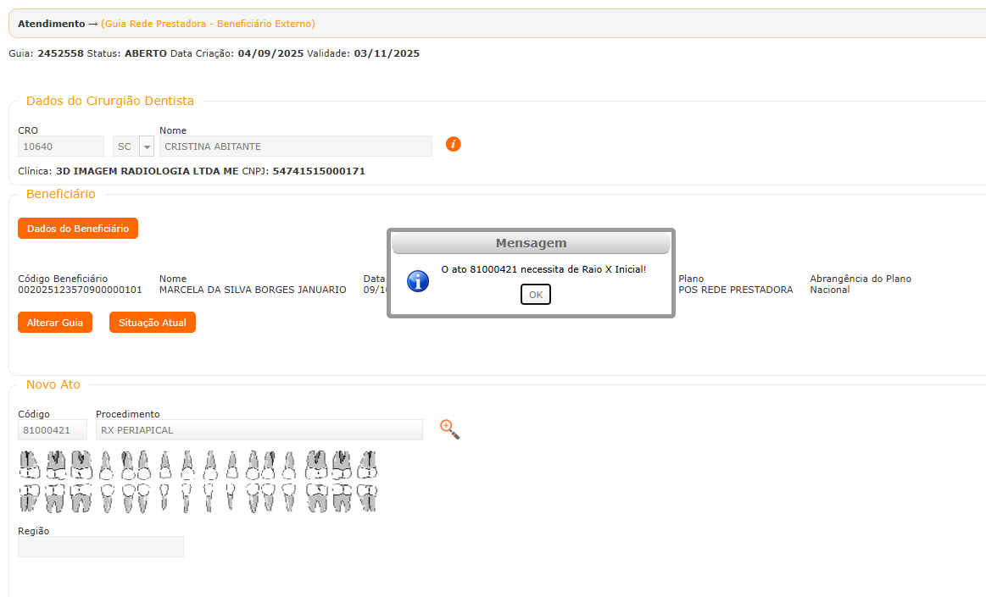Select upper tooth 11 in the odontogram
This screenshot has width=986, height=597.
click(188, 465)
